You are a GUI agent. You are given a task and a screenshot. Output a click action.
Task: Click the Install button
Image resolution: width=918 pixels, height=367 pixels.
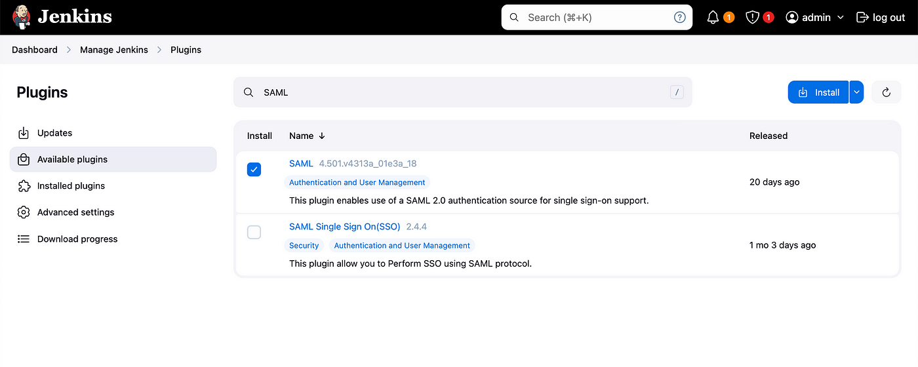[x=818, y=92]
